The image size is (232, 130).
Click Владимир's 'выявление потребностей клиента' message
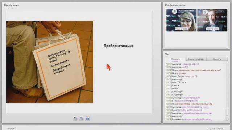click(188, 119)
